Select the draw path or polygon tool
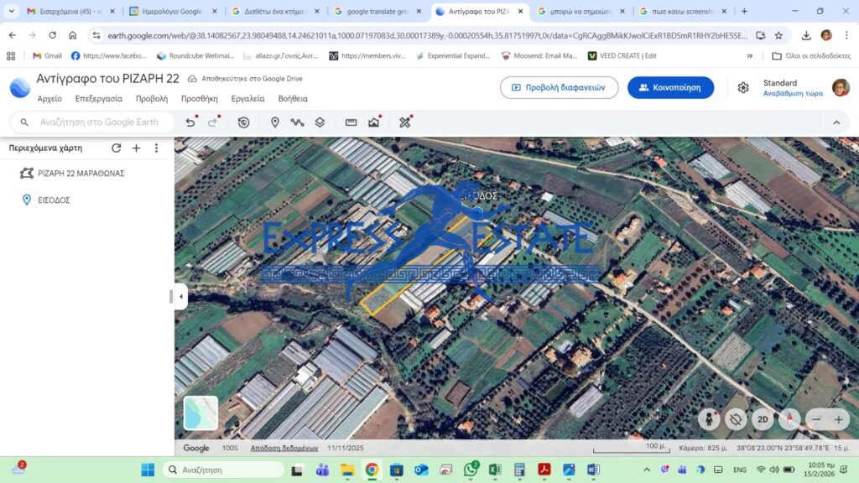 tap(297, 122)
